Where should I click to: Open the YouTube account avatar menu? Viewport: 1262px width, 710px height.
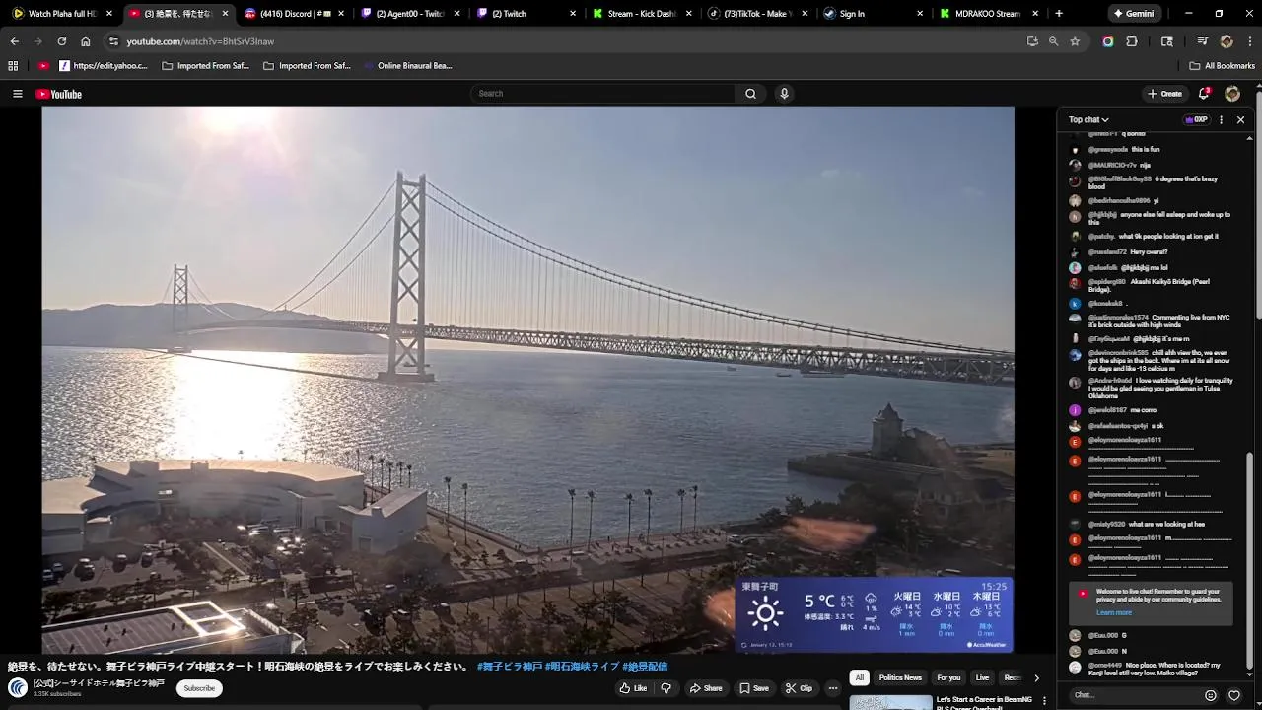1232,94
